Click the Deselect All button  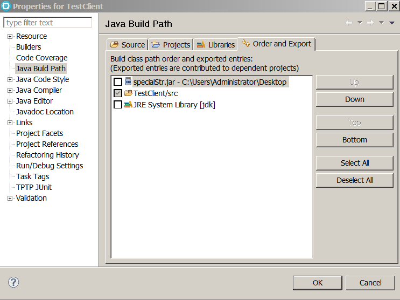click(x=355, y=180)
